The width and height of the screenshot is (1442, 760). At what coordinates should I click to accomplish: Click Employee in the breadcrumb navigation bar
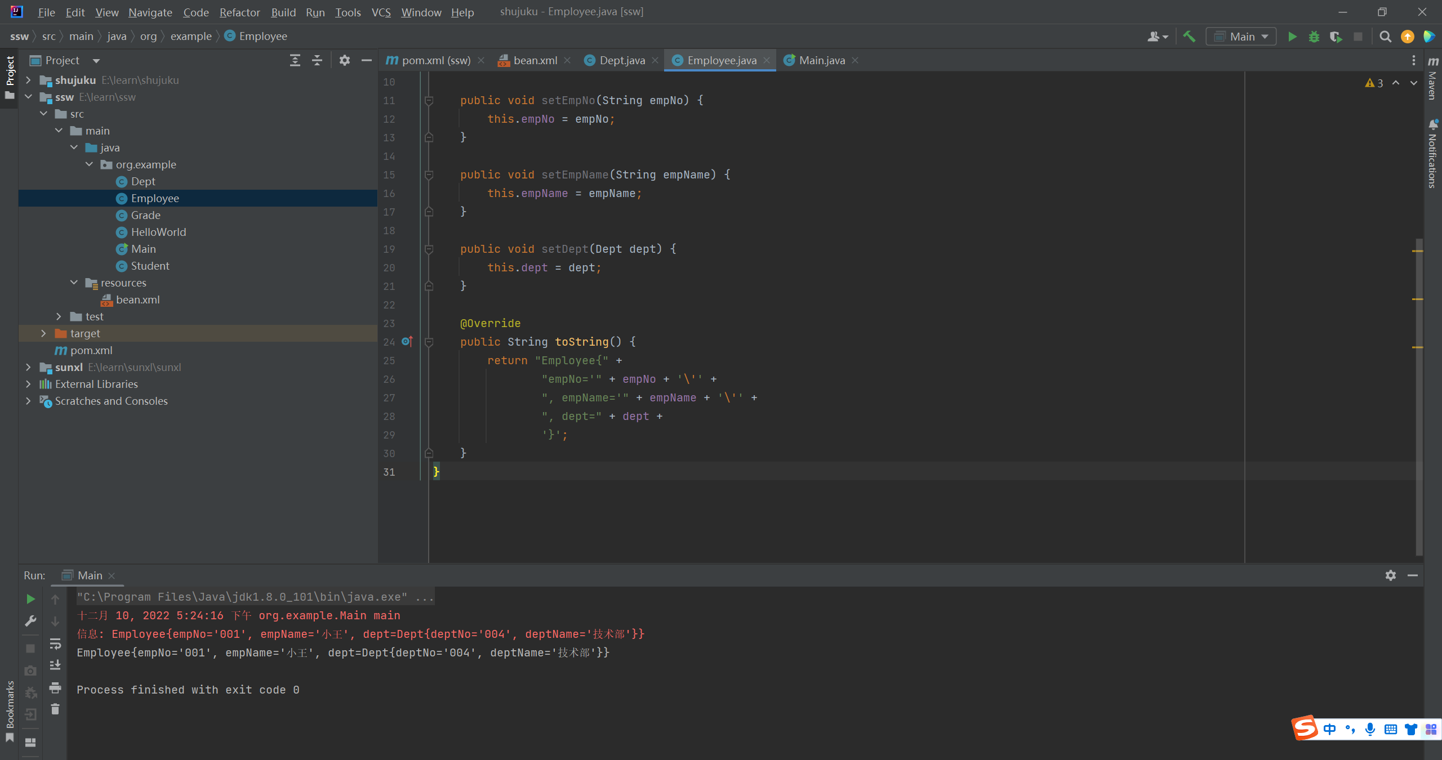click(x=262, y=37)
